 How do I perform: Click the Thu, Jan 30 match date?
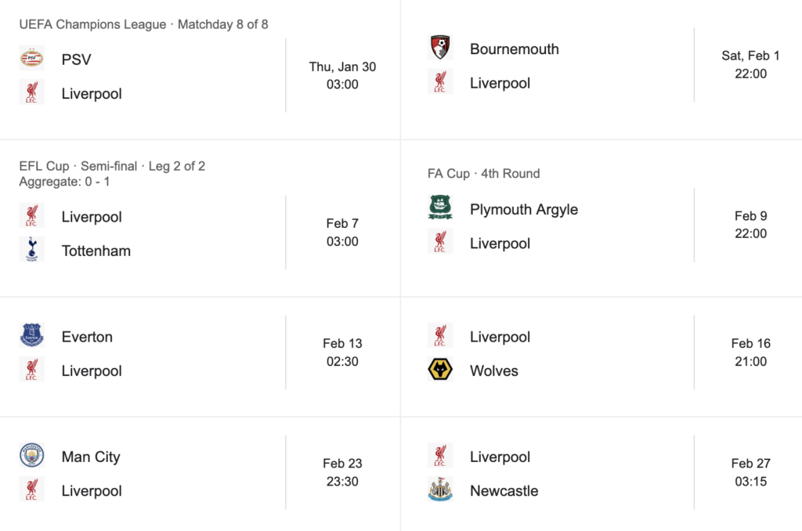pyautogui.click(x=342, y=67)
